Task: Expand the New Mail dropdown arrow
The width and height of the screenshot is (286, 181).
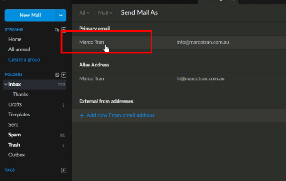Action: click(x=61, y=16)
